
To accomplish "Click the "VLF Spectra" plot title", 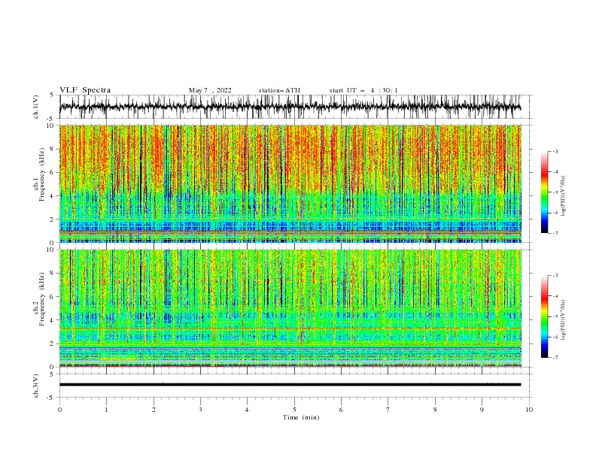I will [85, 90].
